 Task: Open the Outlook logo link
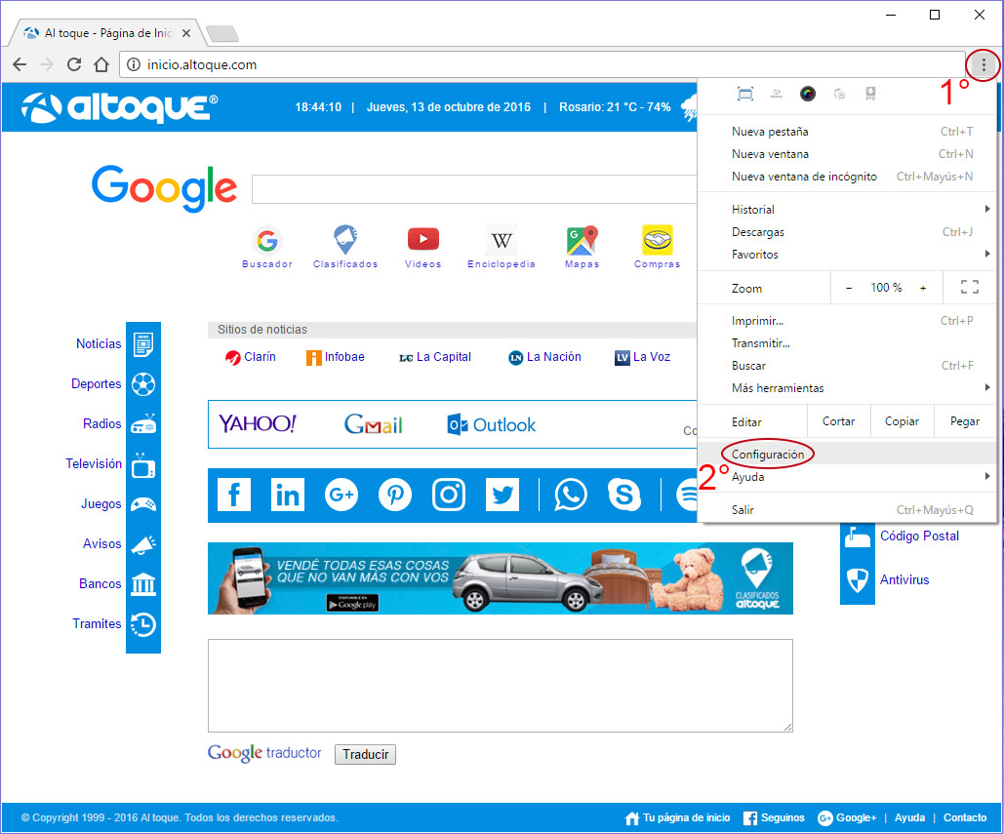(491, 424)
